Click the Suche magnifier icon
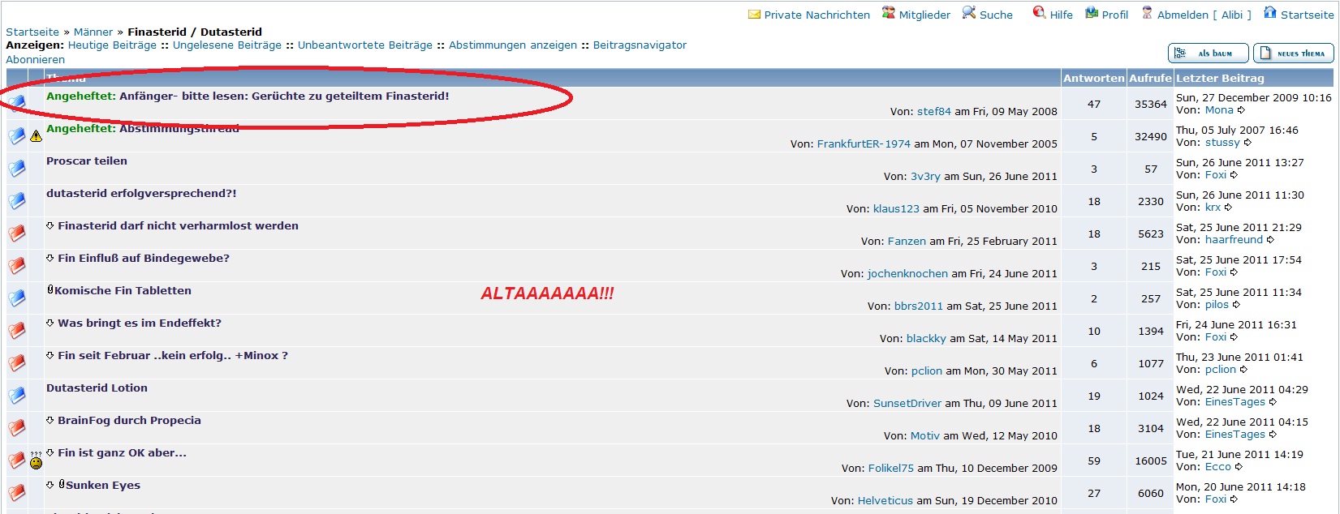Image resolution: width=1340 pixels, height=514 pixels. click(x=969, y=13)
